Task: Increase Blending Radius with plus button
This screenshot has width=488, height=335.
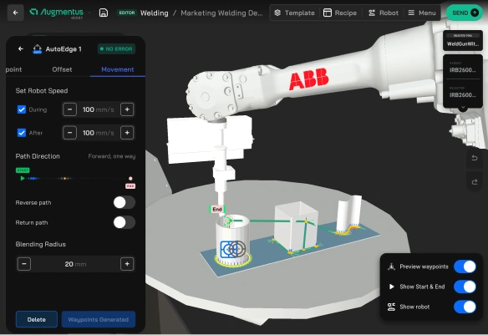Action: [127, 264]
